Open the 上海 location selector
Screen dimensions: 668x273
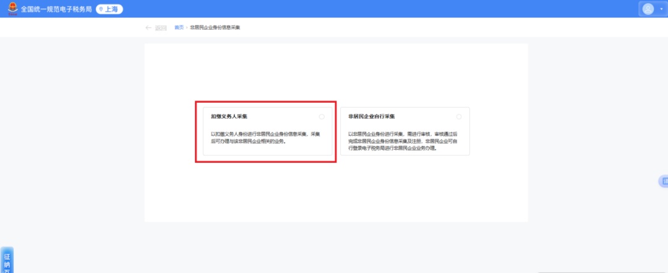point(109,9)
